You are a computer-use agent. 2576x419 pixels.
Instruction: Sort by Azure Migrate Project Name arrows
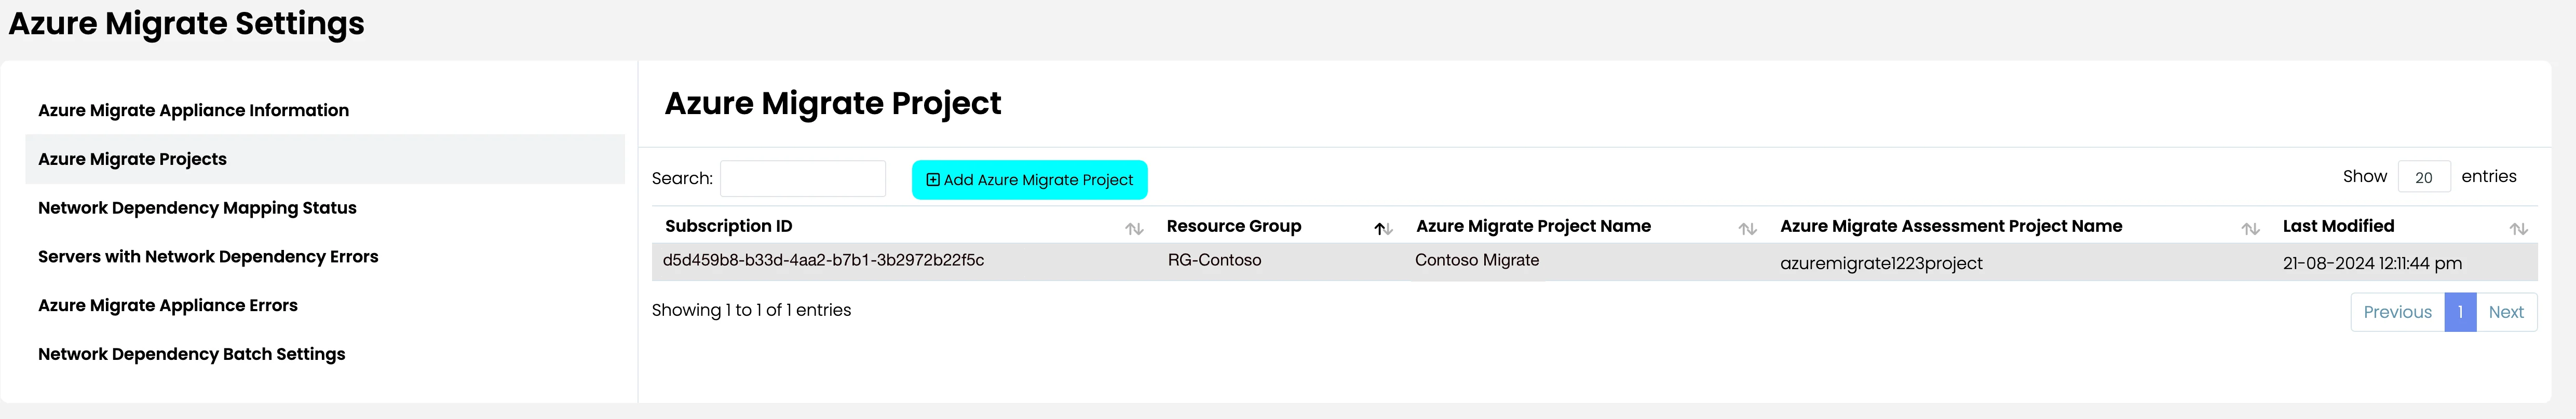(x=1747, y=229)
